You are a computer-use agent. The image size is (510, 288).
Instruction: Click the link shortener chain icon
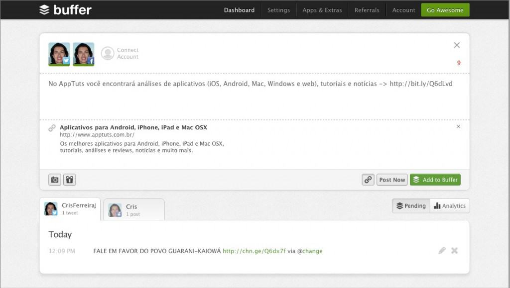coord(368,180)
